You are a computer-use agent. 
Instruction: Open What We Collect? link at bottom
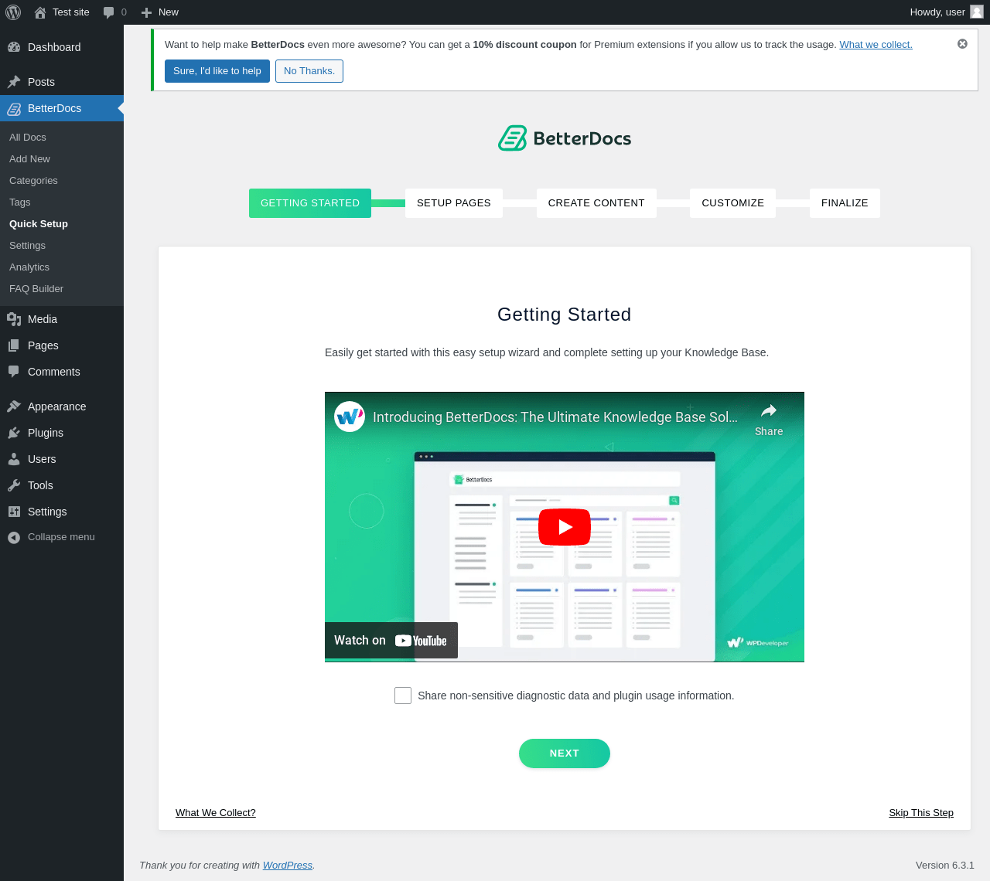[x=216, y=813]
